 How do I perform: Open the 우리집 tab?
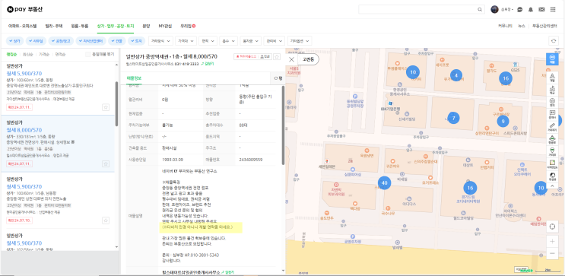coord(187,26)
